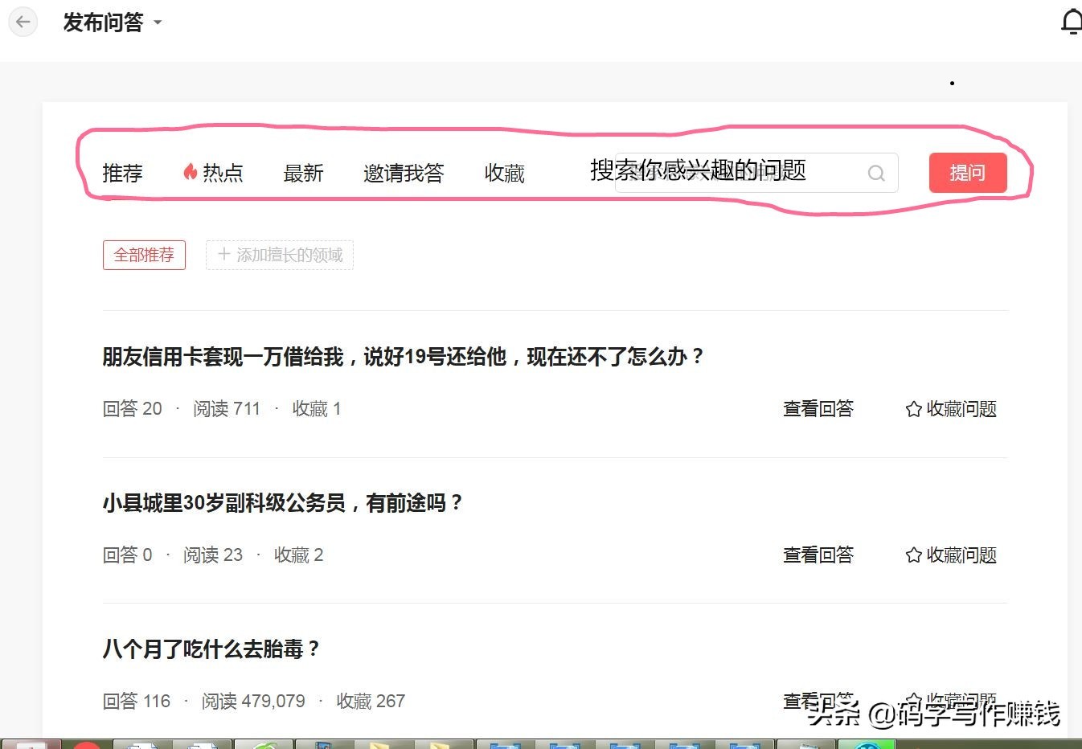Image resolution: width=1082 pixels, height=749 pixels.
Task: Open the 热点 tab with flame icon
Action: pyautogui.click(x=213, y=173)
